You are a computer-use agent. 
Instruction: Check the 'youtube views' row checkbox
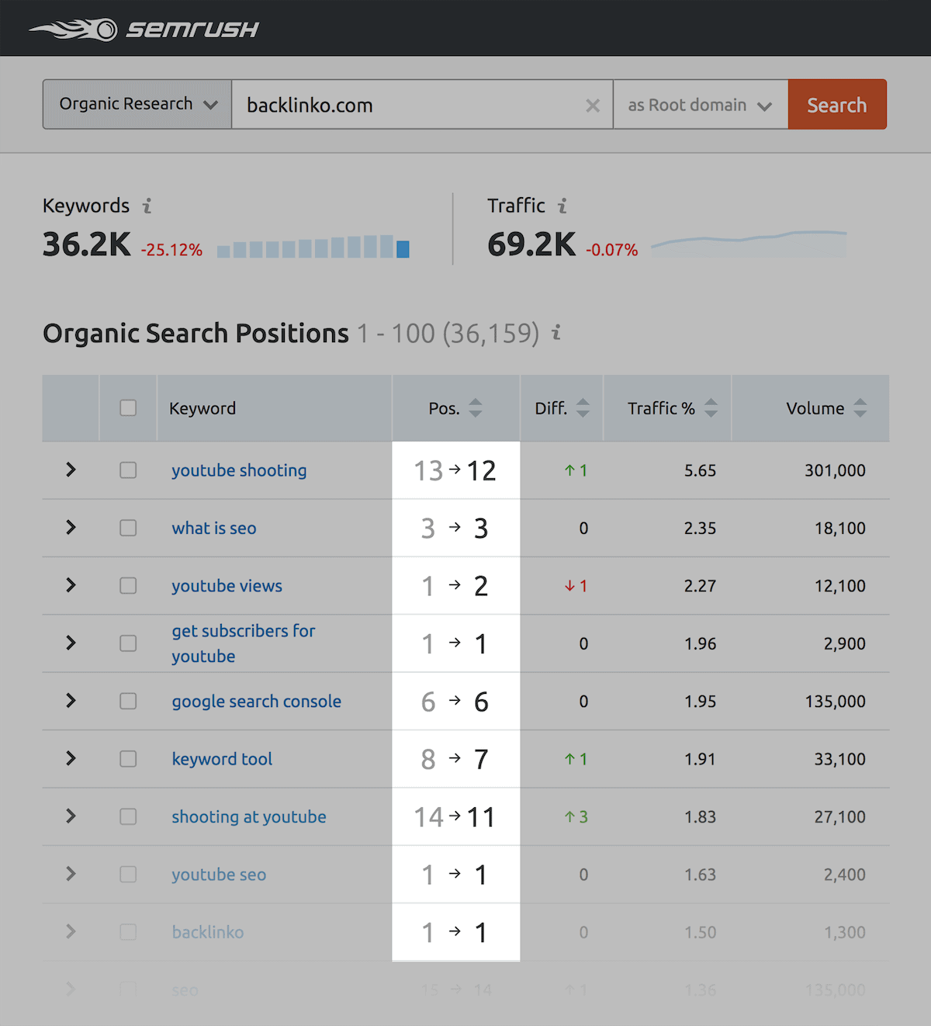tap(128, 586)
